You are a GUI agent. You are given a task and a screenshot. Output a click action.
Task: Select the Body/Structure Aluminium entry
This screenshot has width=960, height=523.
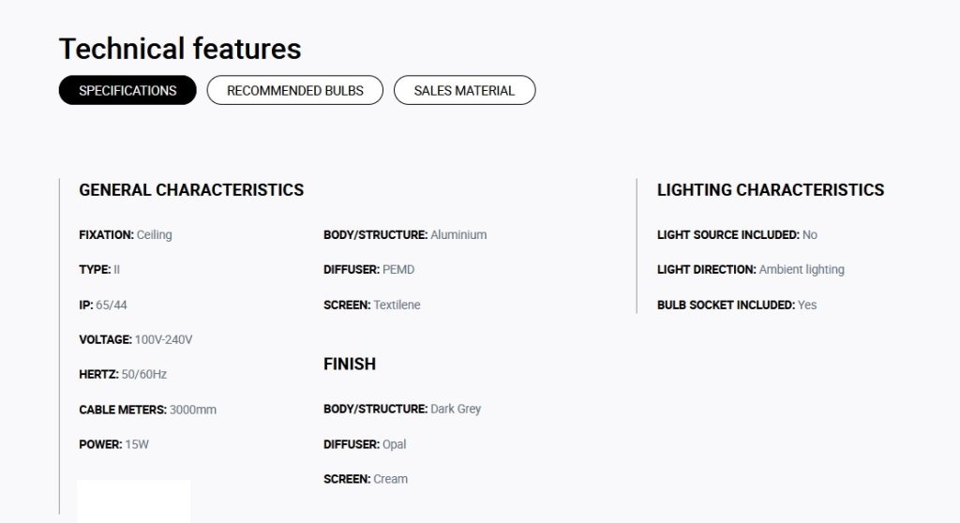tap(405, 234)
